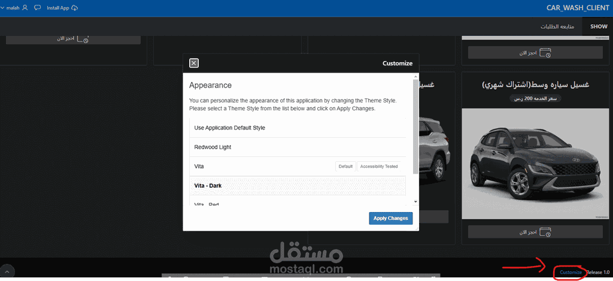Open the malah user menu
Screen dimensions: 613x281
13,8
